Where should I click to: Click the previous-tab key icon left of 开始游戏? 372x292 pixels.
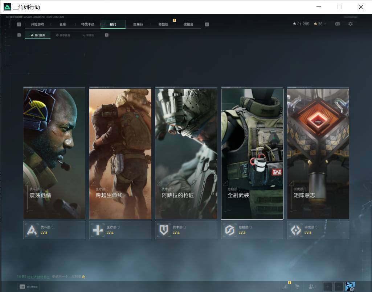point(19,24)
